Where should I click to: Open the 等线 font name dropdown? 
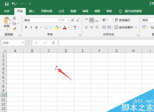[59, 20]
